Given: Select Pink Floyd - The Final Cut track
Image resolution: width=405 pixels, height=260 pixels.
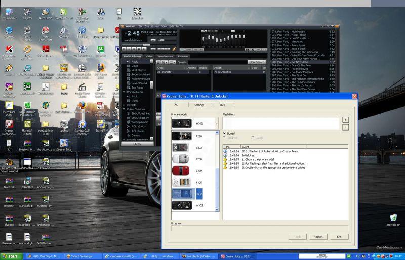Looking at the screenshot, I should (302, 76).
